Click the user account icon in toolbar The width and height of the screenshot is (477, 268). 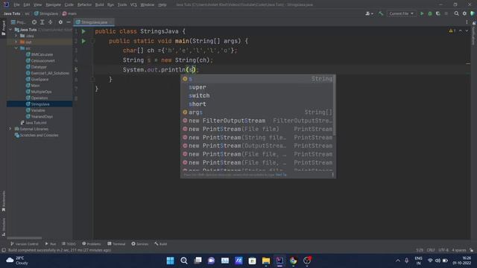click(369, 13)
